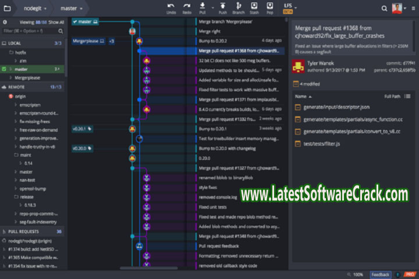This screenshot has width=419, height=279.
Task: Click the Feedback button in status bar
Action: click(381, 274)
